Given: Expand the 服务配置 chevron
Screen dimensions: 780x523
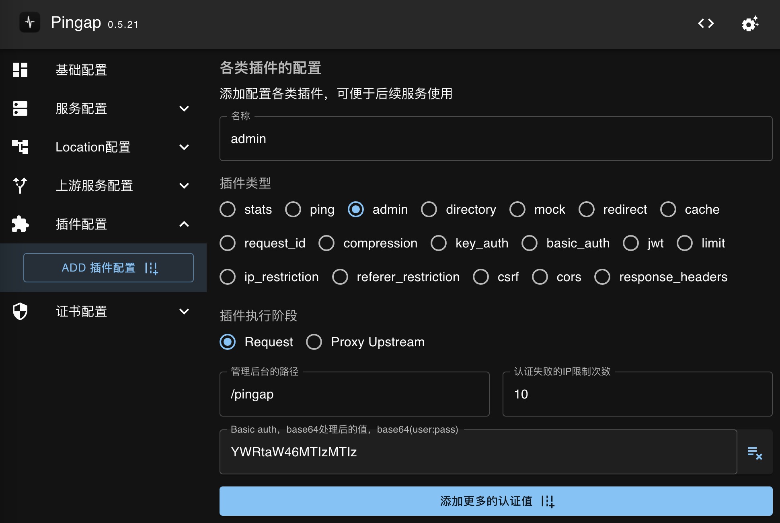Looking at the screenshot, I should 184,108.
